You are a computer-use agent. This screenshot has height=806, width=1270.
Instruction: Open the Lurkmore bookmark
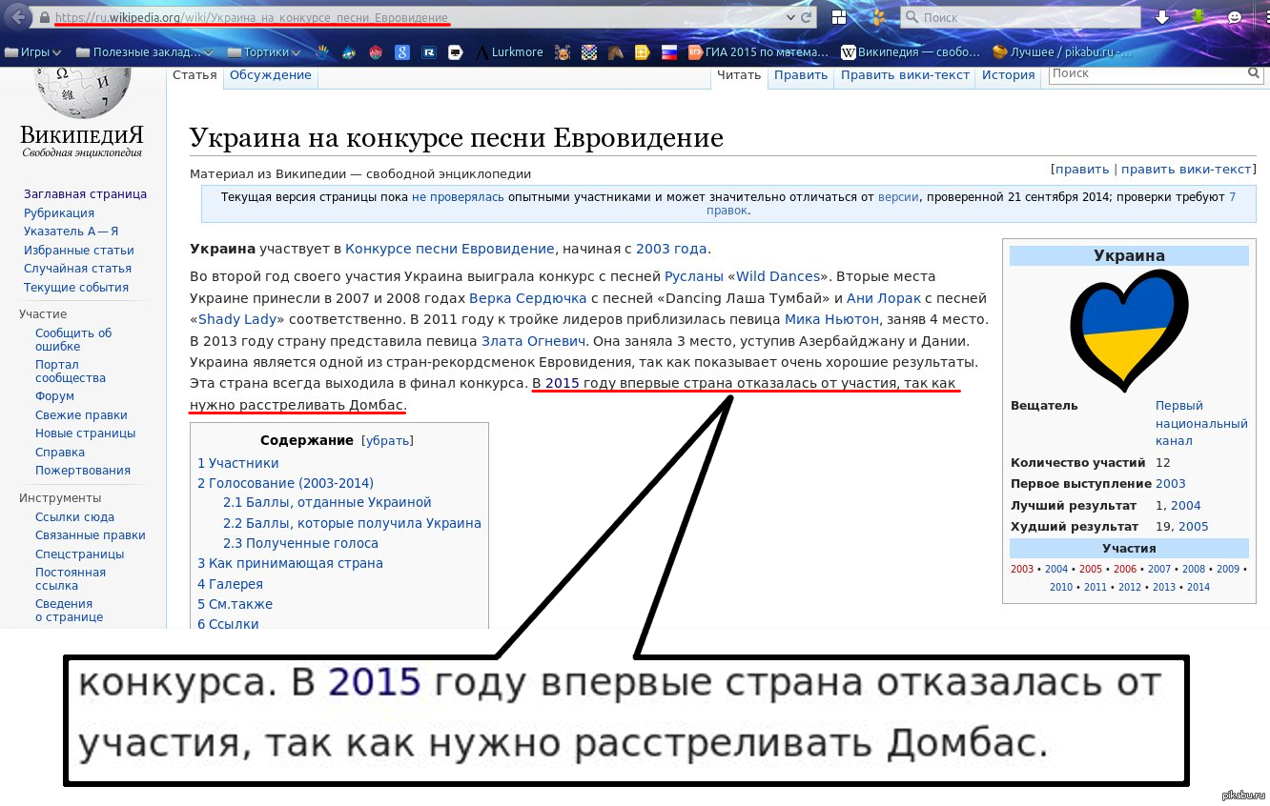509,52
